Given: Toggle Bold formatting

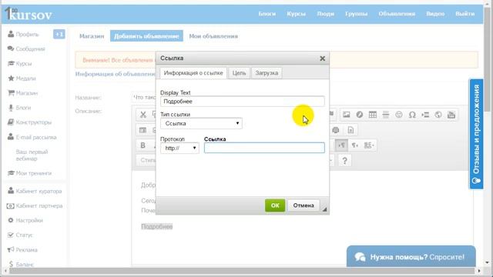Looking at the screenshot, I should coord(143,145).
